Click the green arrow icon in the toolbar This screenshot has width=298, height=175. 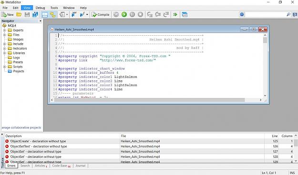175,15
